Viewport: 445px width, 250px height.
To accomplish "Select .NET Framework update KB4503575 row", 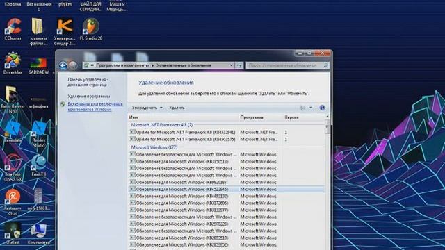I will 227,140.
